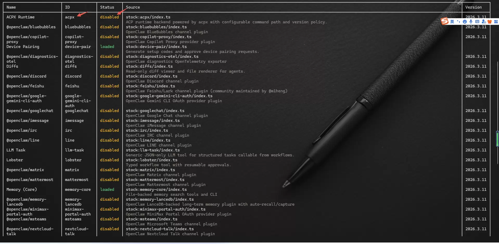Viewport: 499px width, 244px height.
Task: Click the lobster ID cell
Action: (x=73, y=160)
